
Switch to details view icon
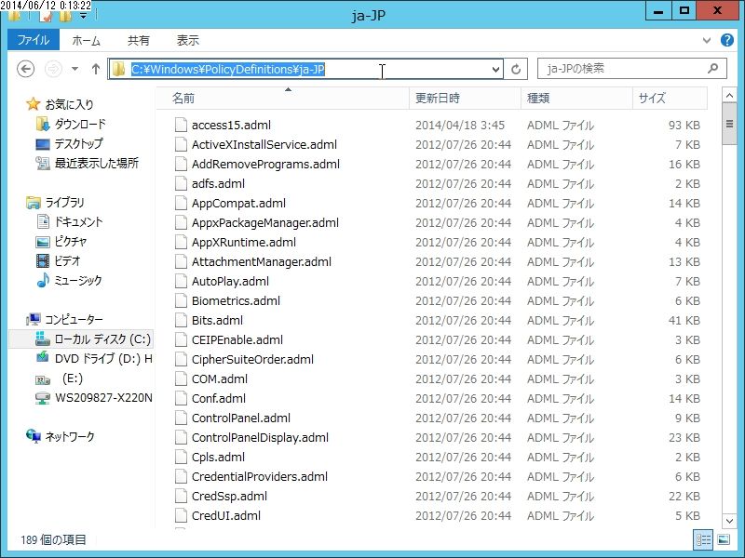[x=703, y=539]
